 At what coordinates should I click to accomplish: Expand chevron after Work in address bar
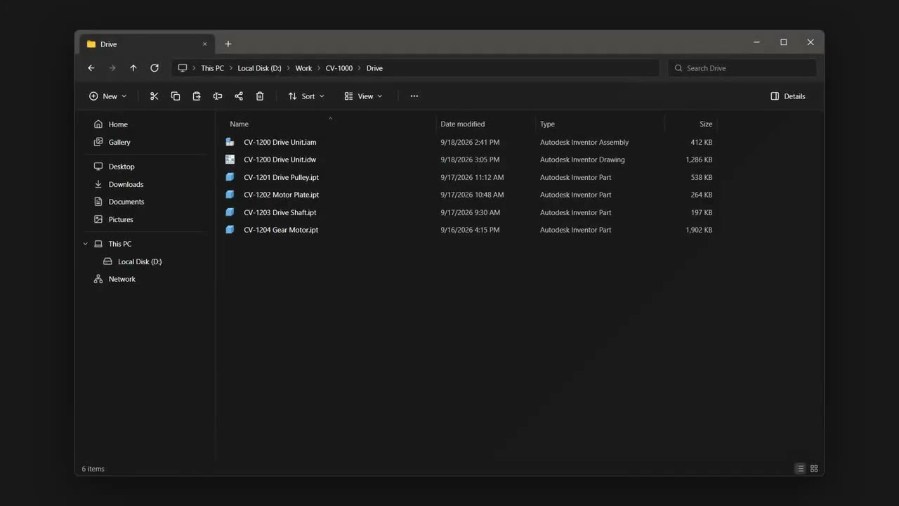pos(319,68)
